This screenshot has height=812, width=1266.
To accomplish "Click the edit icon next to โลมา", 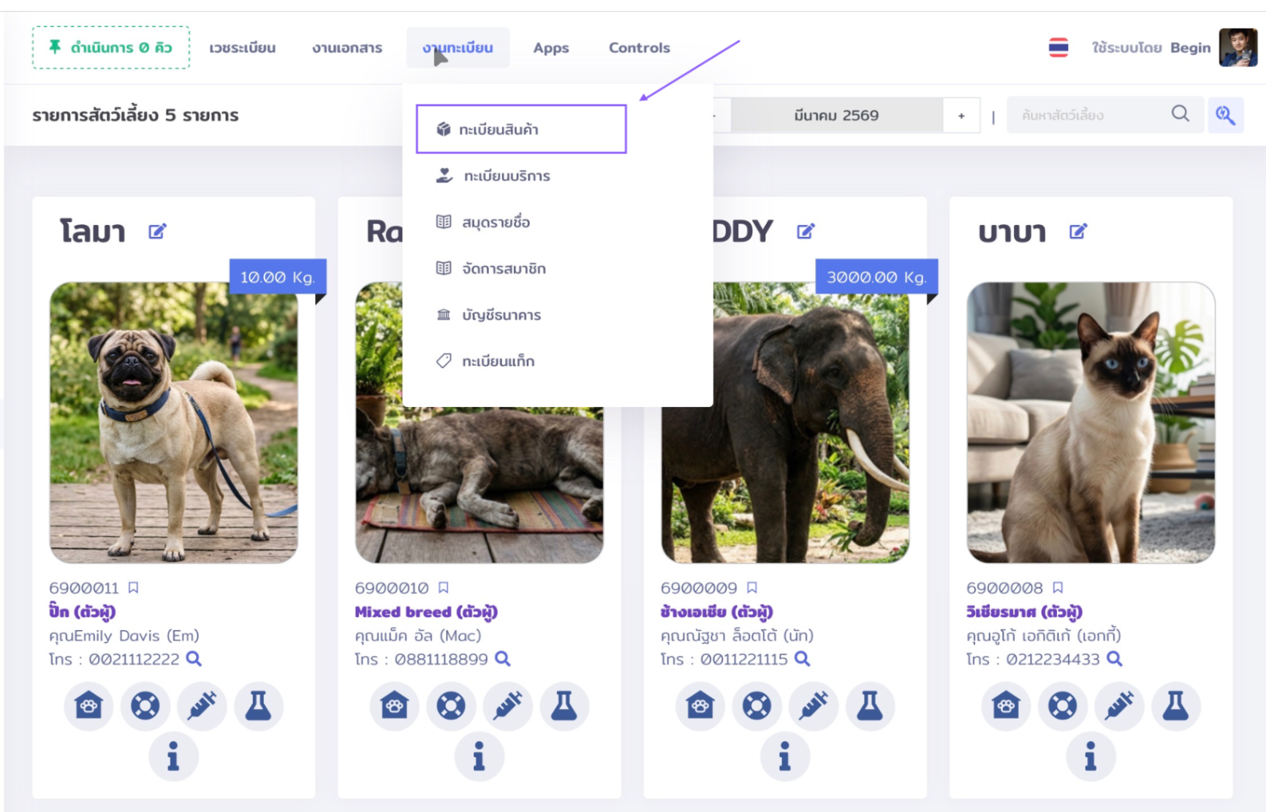I will coord(157,232).
